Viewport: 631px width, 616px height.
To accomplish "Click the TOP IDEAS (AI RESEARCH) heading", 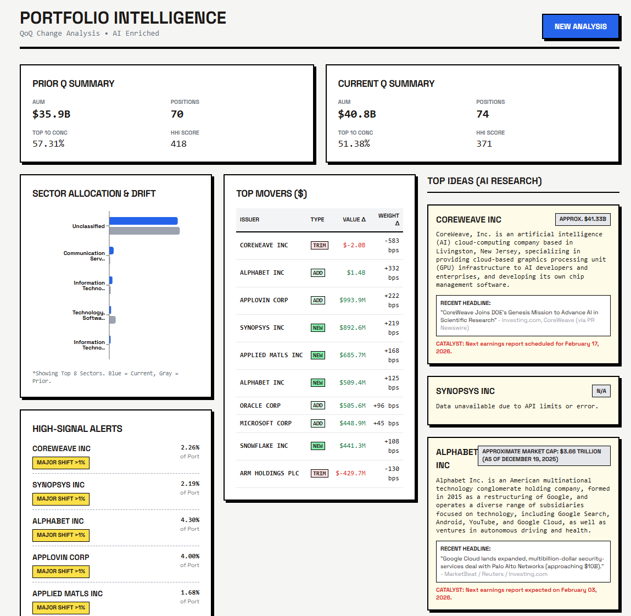I will pos(484,181).
